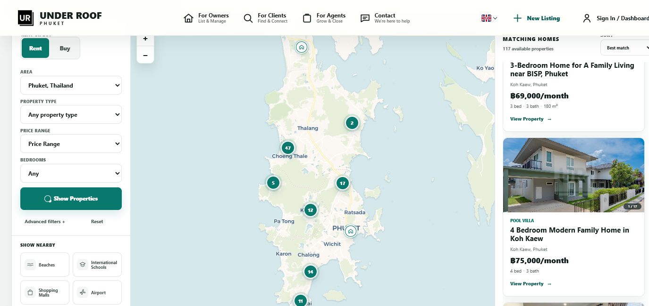Image resolution: width=649 pixels, height=306 pixels.
Task: Click the Contact chat bubble icon
Action: point(365,18)
